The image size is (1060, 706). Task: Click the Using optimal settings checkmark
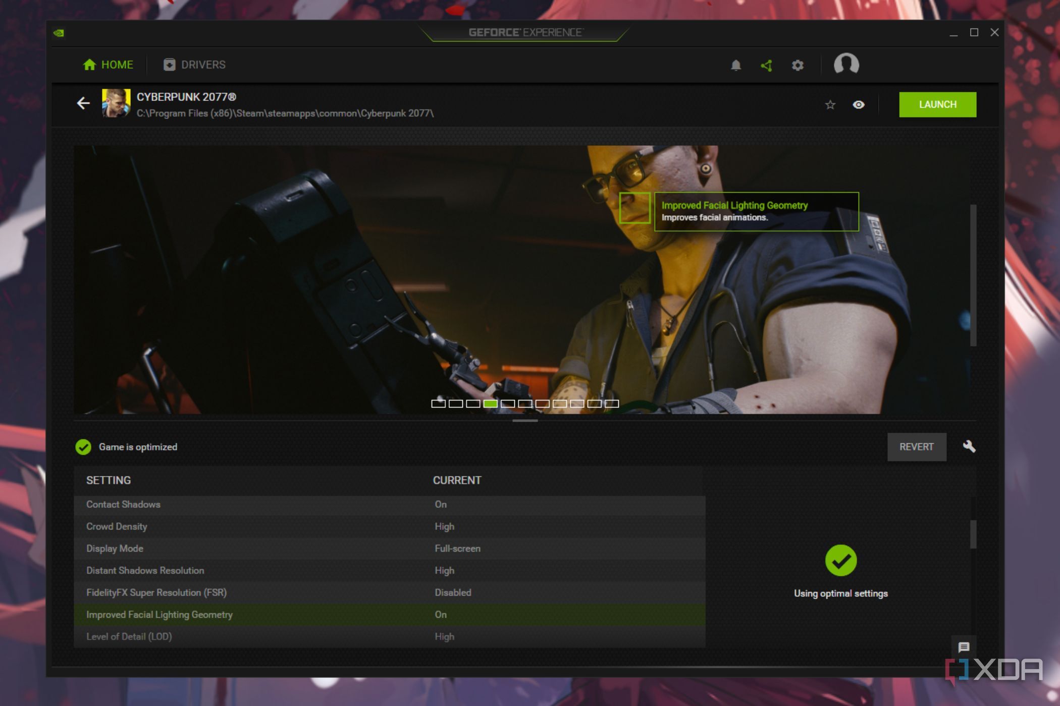[841, 560]
